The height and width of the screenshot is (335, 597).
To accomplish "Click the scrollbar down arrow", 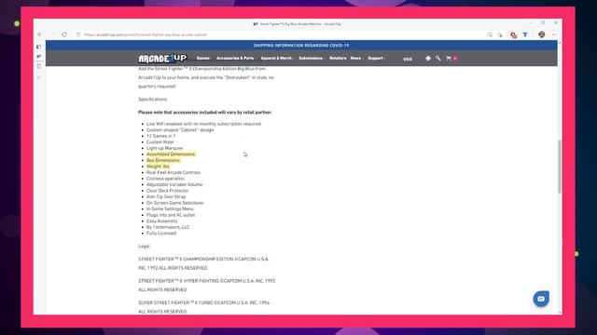I will (x=560, y=313).
